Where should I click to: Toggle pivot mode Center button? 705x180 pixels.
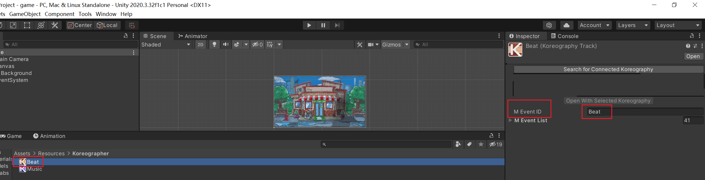(x=79, y=25)
